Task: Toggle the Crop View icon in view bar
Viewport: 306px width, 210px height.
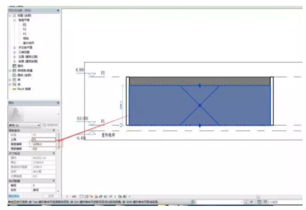Action: (x=101, y=196)
